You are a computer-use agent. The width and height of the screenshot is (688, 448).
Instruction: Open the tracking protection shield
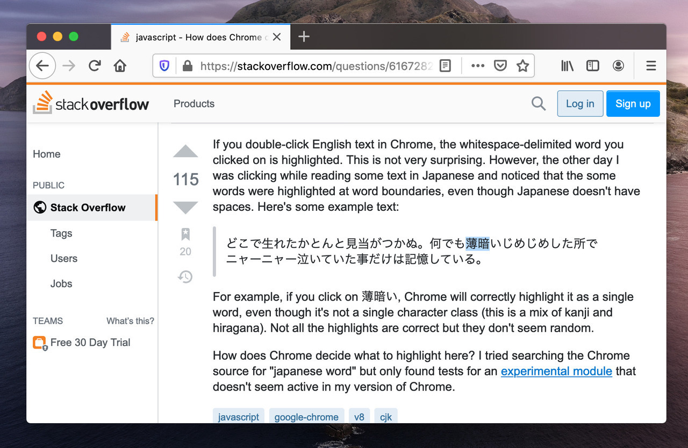point(164,66)
